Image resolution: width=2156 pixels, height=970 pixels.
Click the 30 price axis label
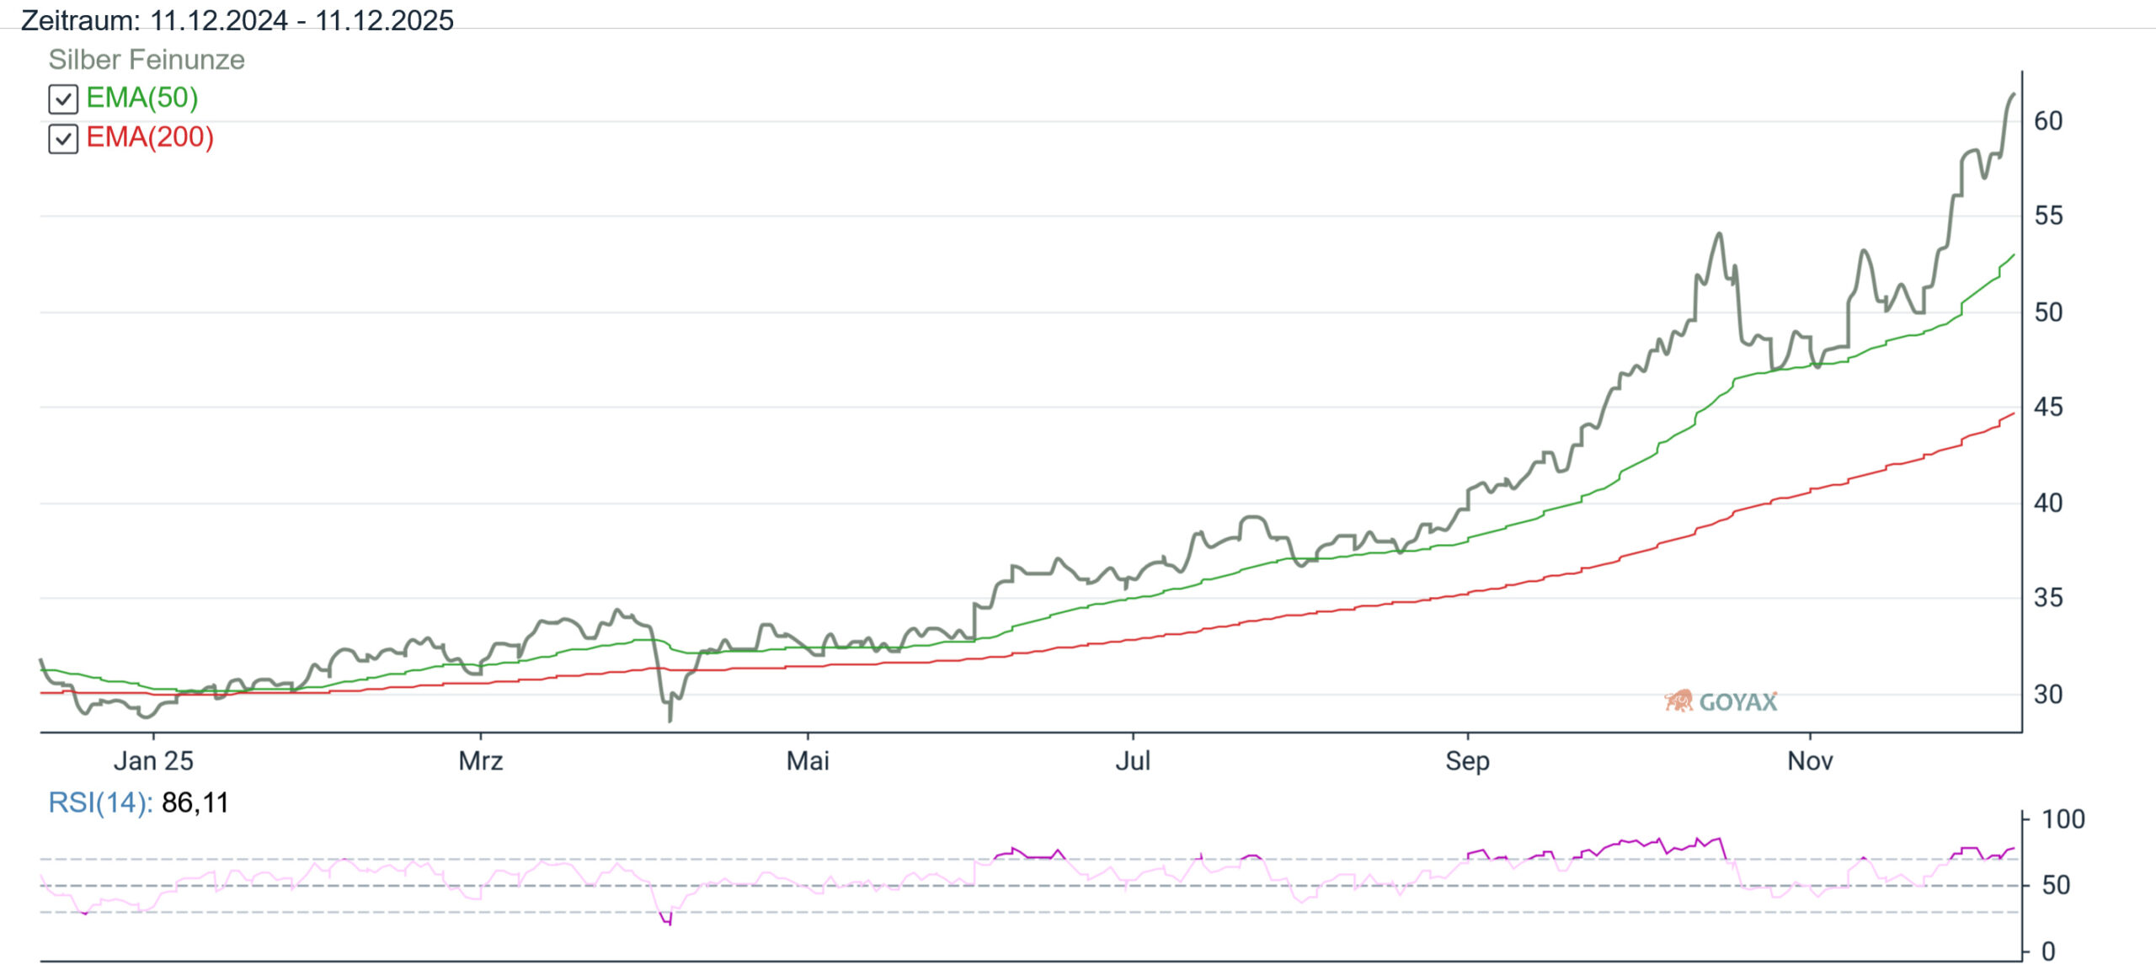tap(2048, 695)
